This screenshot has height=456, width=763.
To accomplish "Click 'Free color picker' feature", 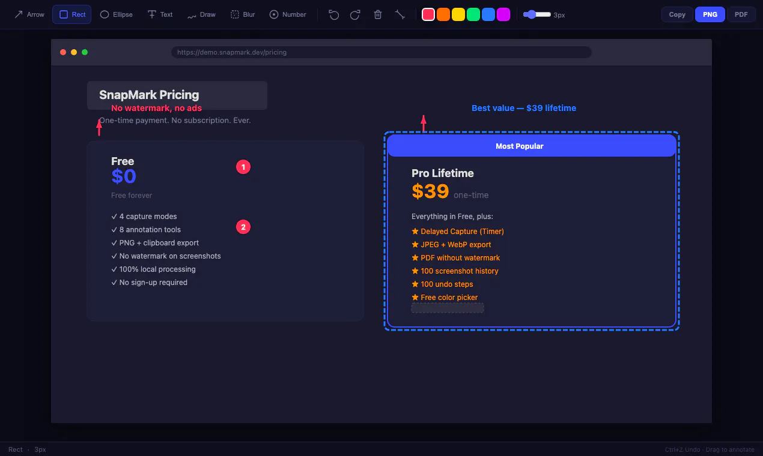I will pyautogui.click(x=445, y=298).
